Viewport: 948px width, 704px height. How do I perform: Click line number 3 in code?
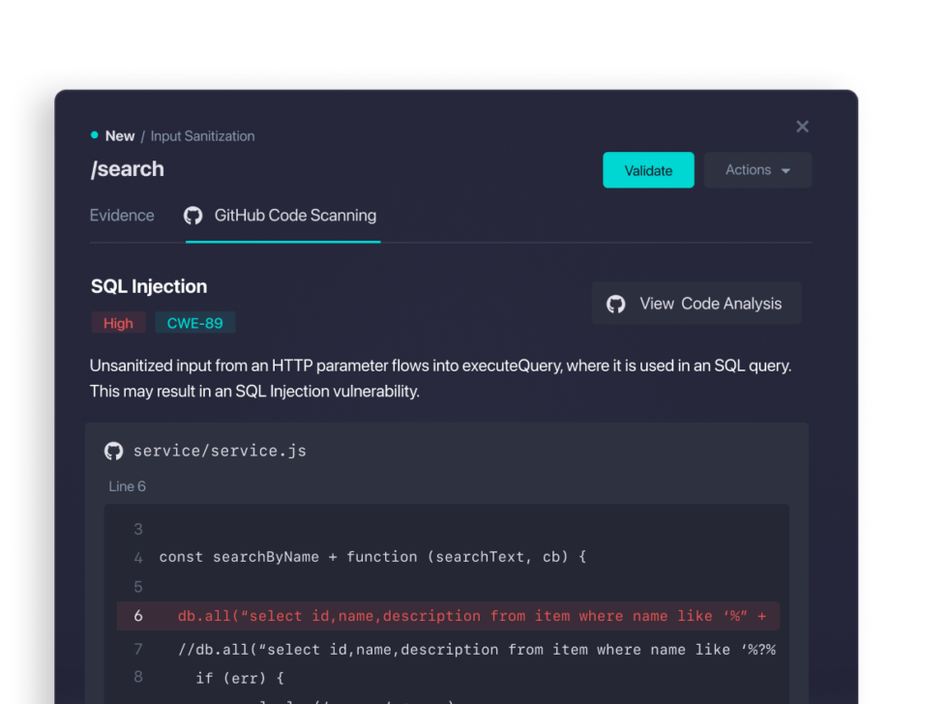[137, 529]
